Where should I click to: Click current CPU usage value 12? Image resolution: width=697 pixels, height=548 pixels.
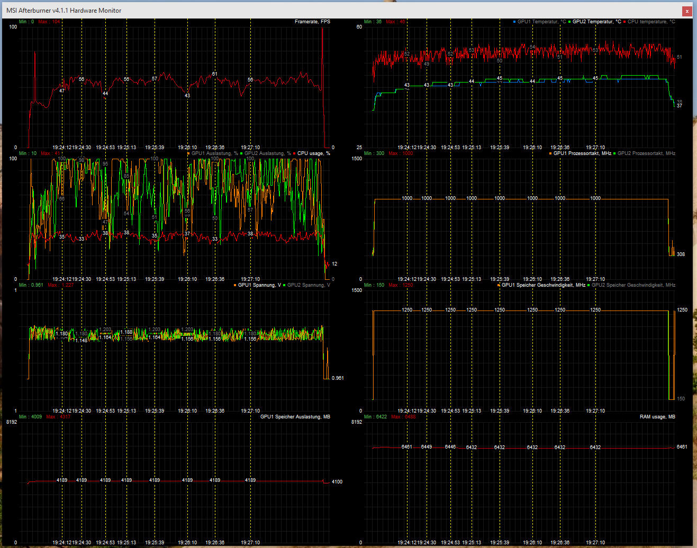point(334,264)
